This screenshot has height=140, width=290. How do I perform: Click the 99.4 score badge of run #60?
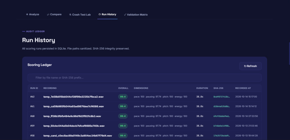[x=123, y=116]
